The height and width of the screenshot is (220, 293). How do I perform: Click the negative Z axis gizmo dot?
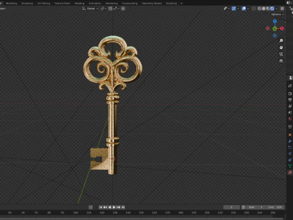point(275,35)
